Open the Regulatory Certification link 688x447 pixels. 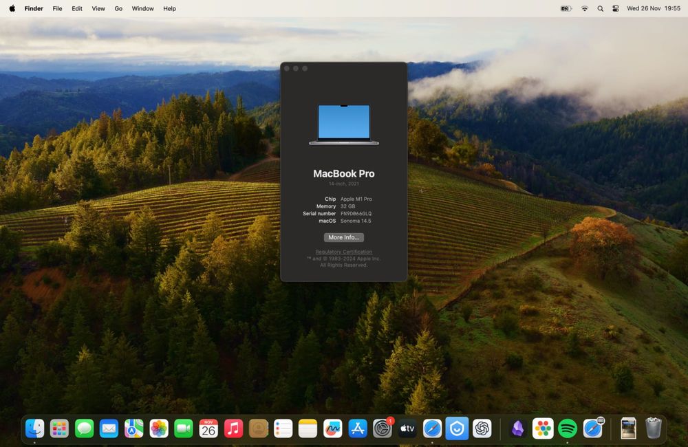point(344,252)
